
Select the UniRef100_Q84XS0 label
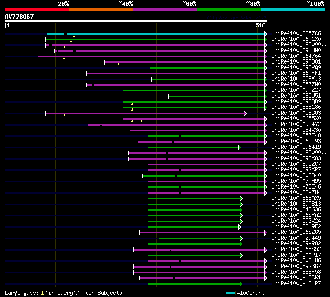[296, 130]
